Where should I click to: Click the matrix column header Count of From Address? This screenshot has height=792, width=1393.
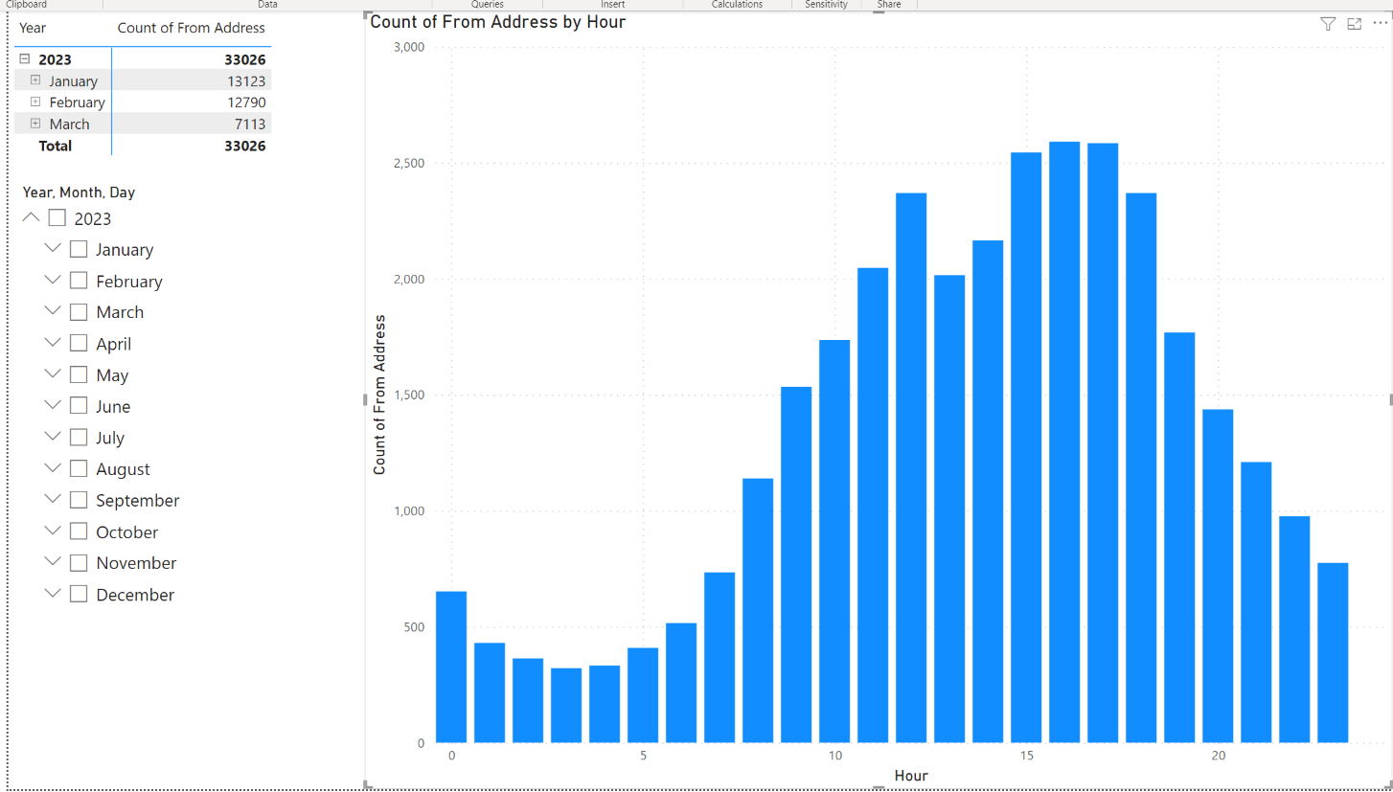click(x=192, y=28)
